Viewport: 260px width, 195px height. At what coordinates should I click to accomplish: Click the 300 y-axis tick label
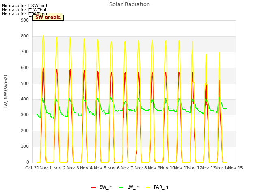[x=25, y=115]
